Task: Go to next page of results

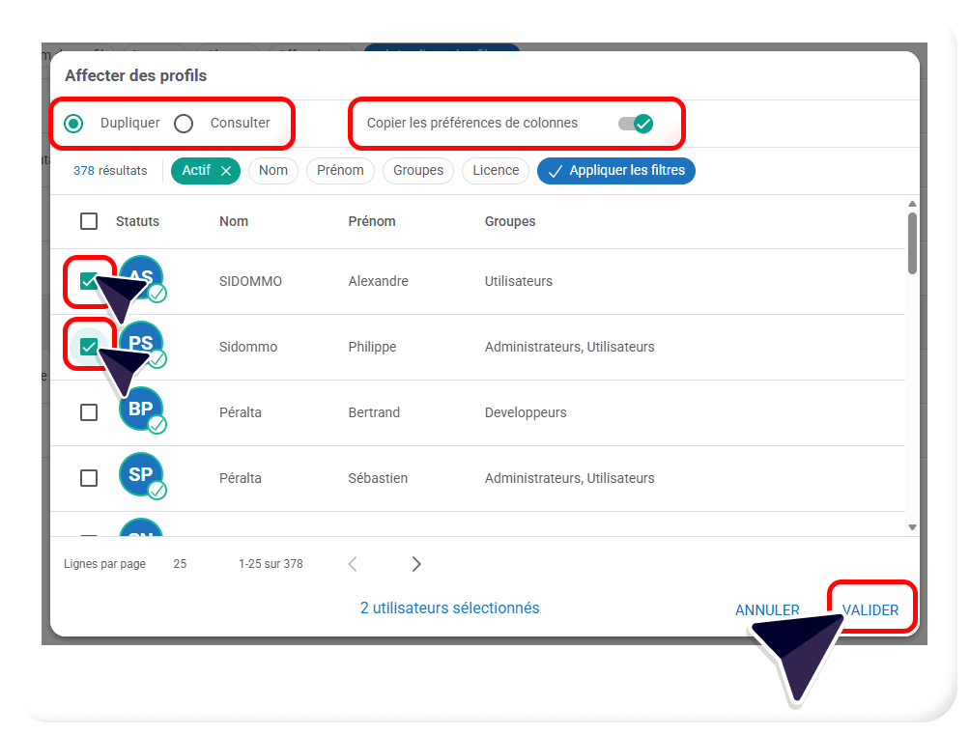Action: [x=416, y=564]
